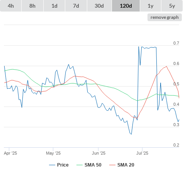The height and width of the screenshot is (175, 183).
Task: Select the 4h time range tab
Action: click(11, 6)
